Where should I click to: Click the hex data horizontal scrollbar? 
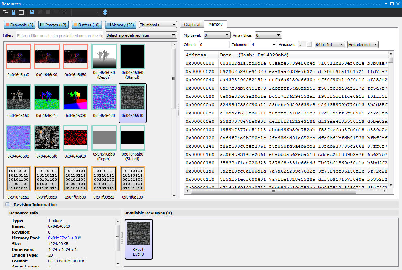[286, 192]
